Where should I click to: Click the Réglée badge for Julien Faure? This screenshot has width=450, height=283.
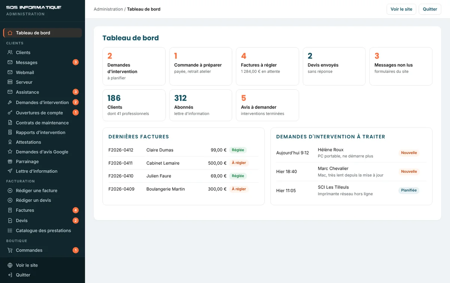[238, 176]
